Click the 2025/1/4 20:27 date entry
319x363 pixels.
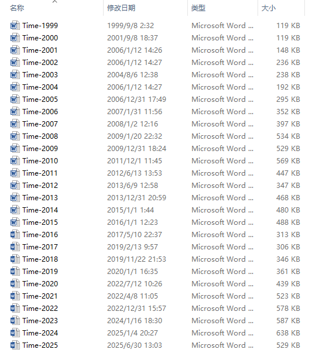(x=132, y=333)
